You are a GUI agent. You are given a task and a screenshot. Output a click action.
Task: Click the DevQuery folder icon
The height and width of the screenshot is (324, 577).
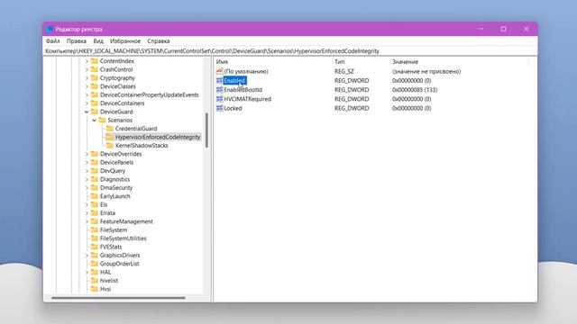click(95, 171)
